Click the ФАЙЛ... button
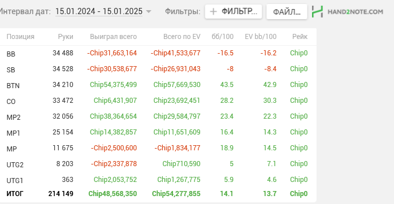The width and height of the screenshot is (394, 204). pyautogui.click(x=287, y=12)
